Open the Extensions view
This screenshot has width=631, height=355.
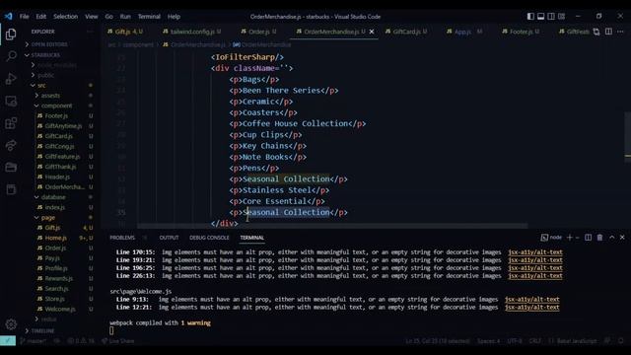tap(11, 122)
